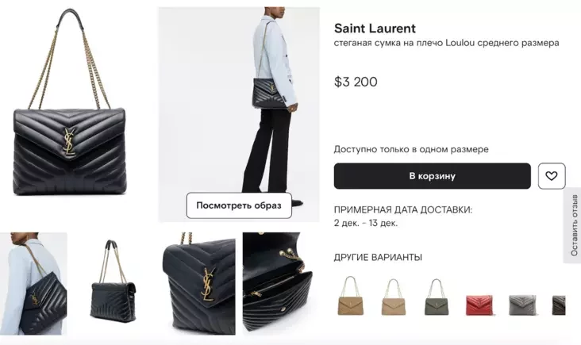Image resolution: width=581 pixels, height=345 pixels.
Task: View close-up of bag on model's shoulder
Action: [x=33, y=284]
